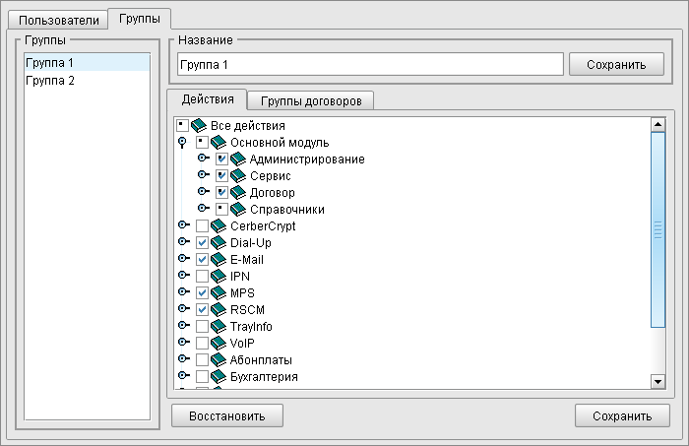Click the book icon next to E-Mail
Viewport: 689px width, 446px height.
[219, 260]
